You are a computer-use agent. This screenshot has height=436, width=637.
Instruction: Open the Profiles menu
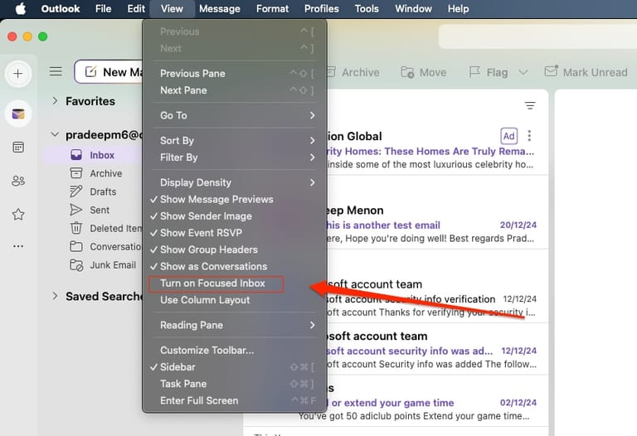(321, 8)
